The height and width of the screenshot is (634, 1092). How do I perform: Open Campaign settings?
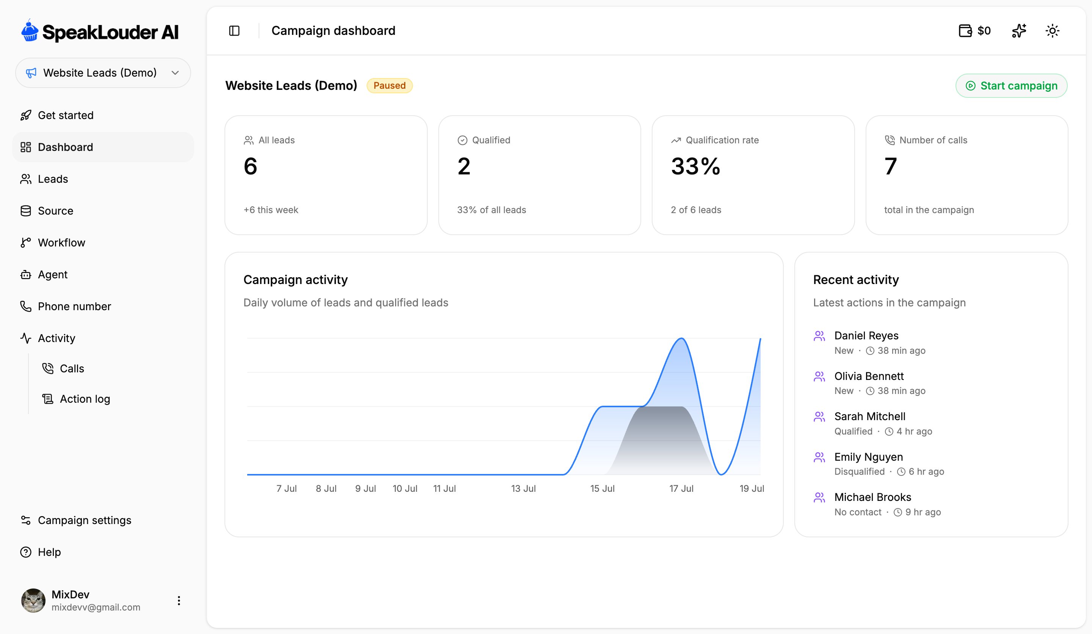[103, 520]
